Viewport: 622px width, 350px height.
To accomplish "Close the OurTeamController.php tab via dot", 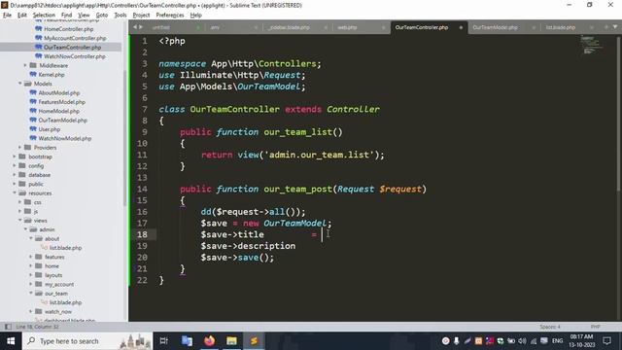I will (x=461, y=27).
